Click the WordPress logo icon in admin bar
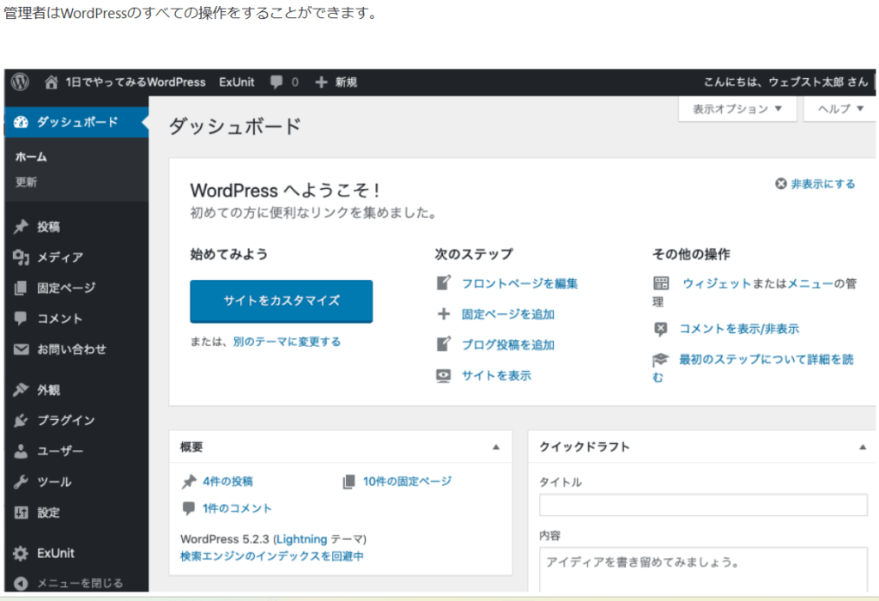 (x=21, y=82)
